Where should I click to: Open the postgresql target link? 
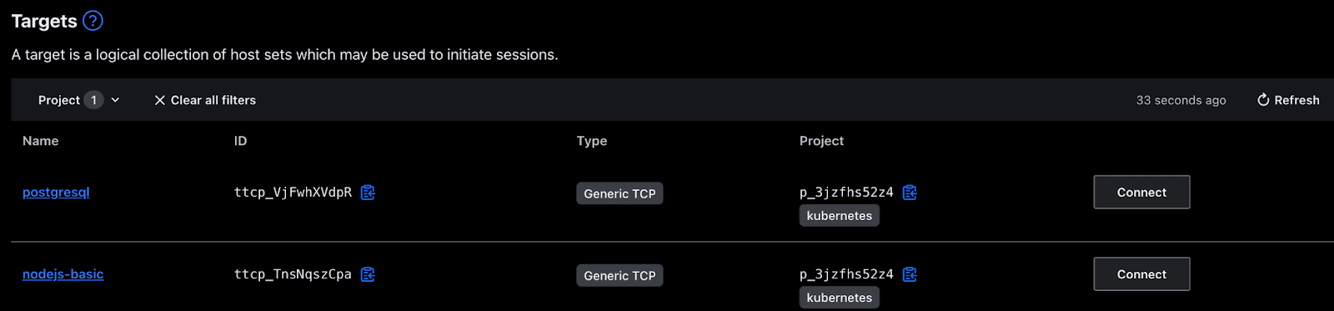pyautogui.click(x=56, y=193)
